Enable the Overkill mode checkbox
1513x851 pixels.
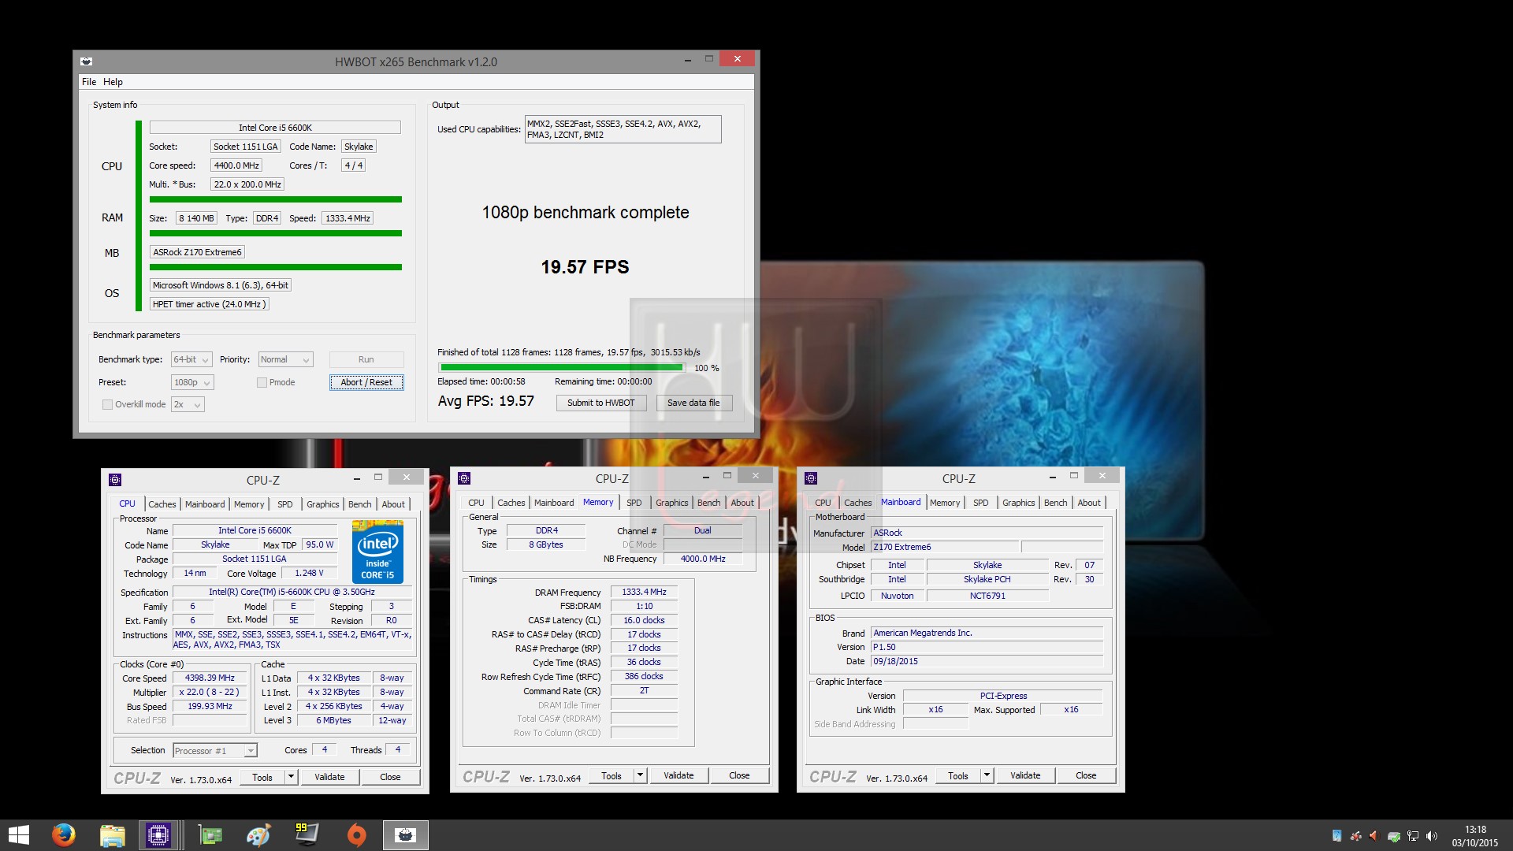(x=107, y=404)
